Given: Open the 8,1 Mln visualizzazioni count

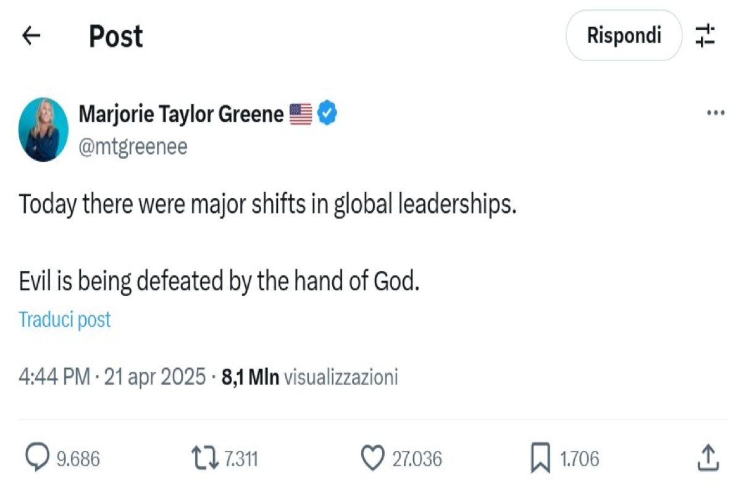Looking at the screenshot, I should click(x=309, y=377).
